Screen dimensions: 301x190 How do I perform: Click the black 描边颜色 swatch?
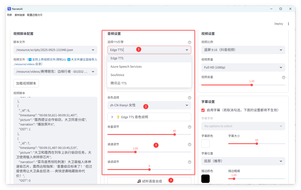(205, 179)
